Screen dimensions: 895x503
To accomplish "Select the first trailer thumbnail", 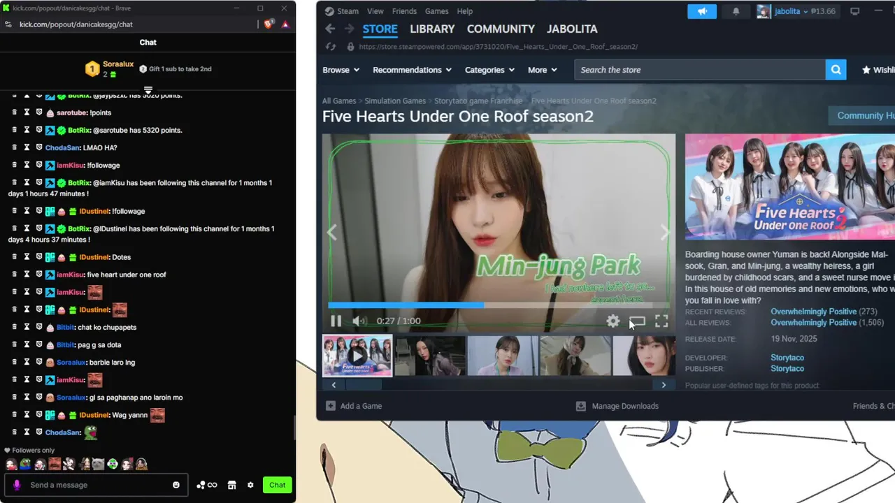I will coord(357,356).
